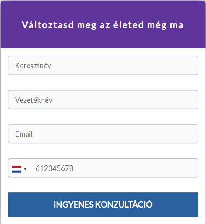Click the small triangle beside the flag
The image size is (206, 224).
click(x=25, y=169)
